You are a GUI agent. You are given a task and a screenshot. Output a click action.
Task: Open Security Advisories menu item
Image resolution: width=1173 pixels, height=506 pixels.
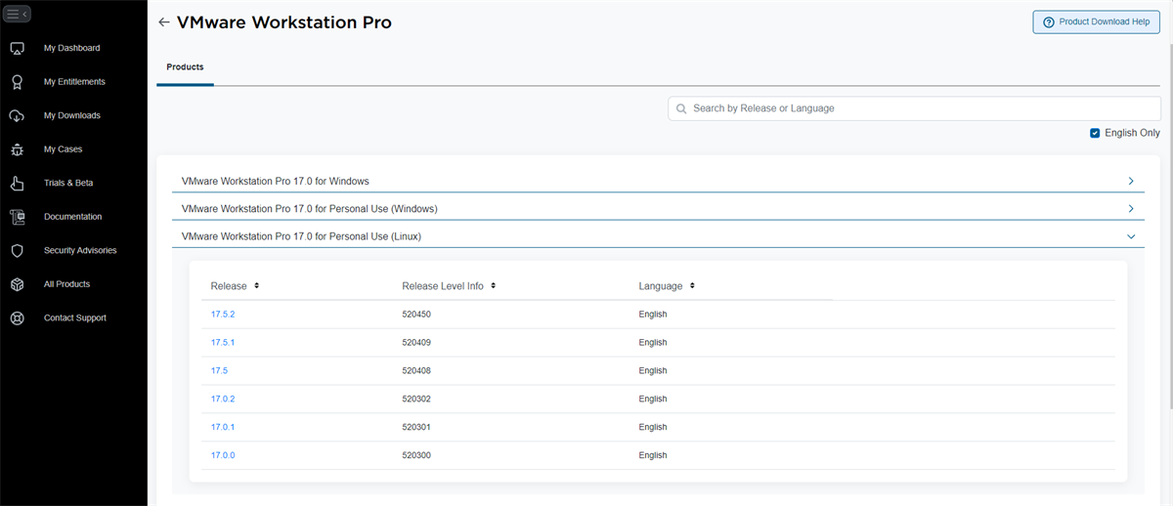(80, 250)
